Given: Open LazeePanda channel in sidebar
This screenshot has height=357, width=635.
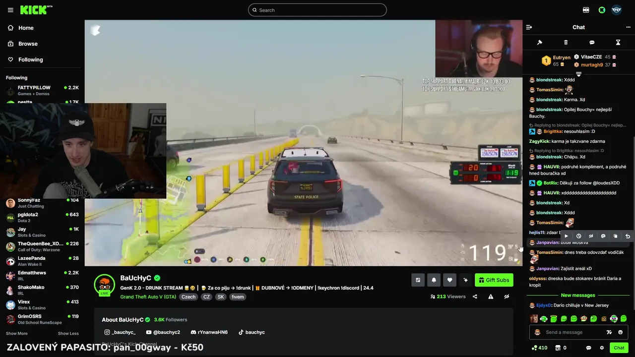Looking at the screenshot, I should tap(42, 261).
